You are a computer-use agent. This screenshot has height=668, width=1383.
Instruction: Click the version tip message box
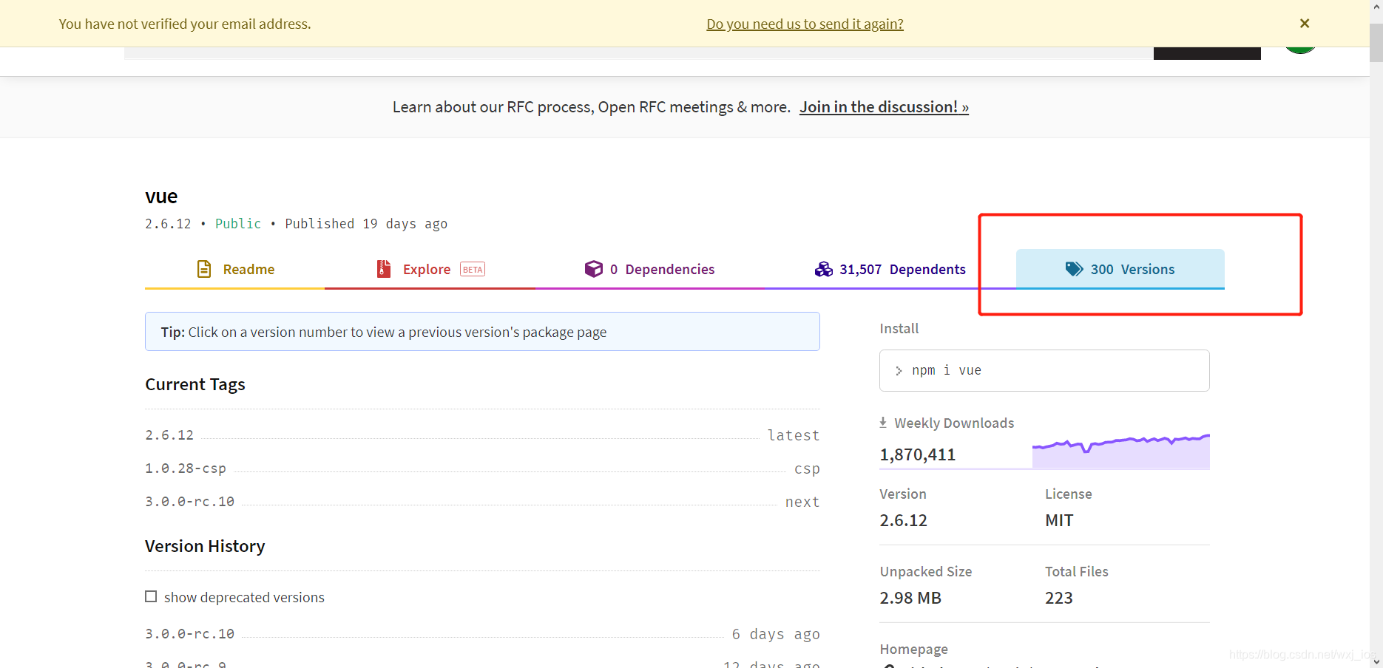tap(482, 332)
